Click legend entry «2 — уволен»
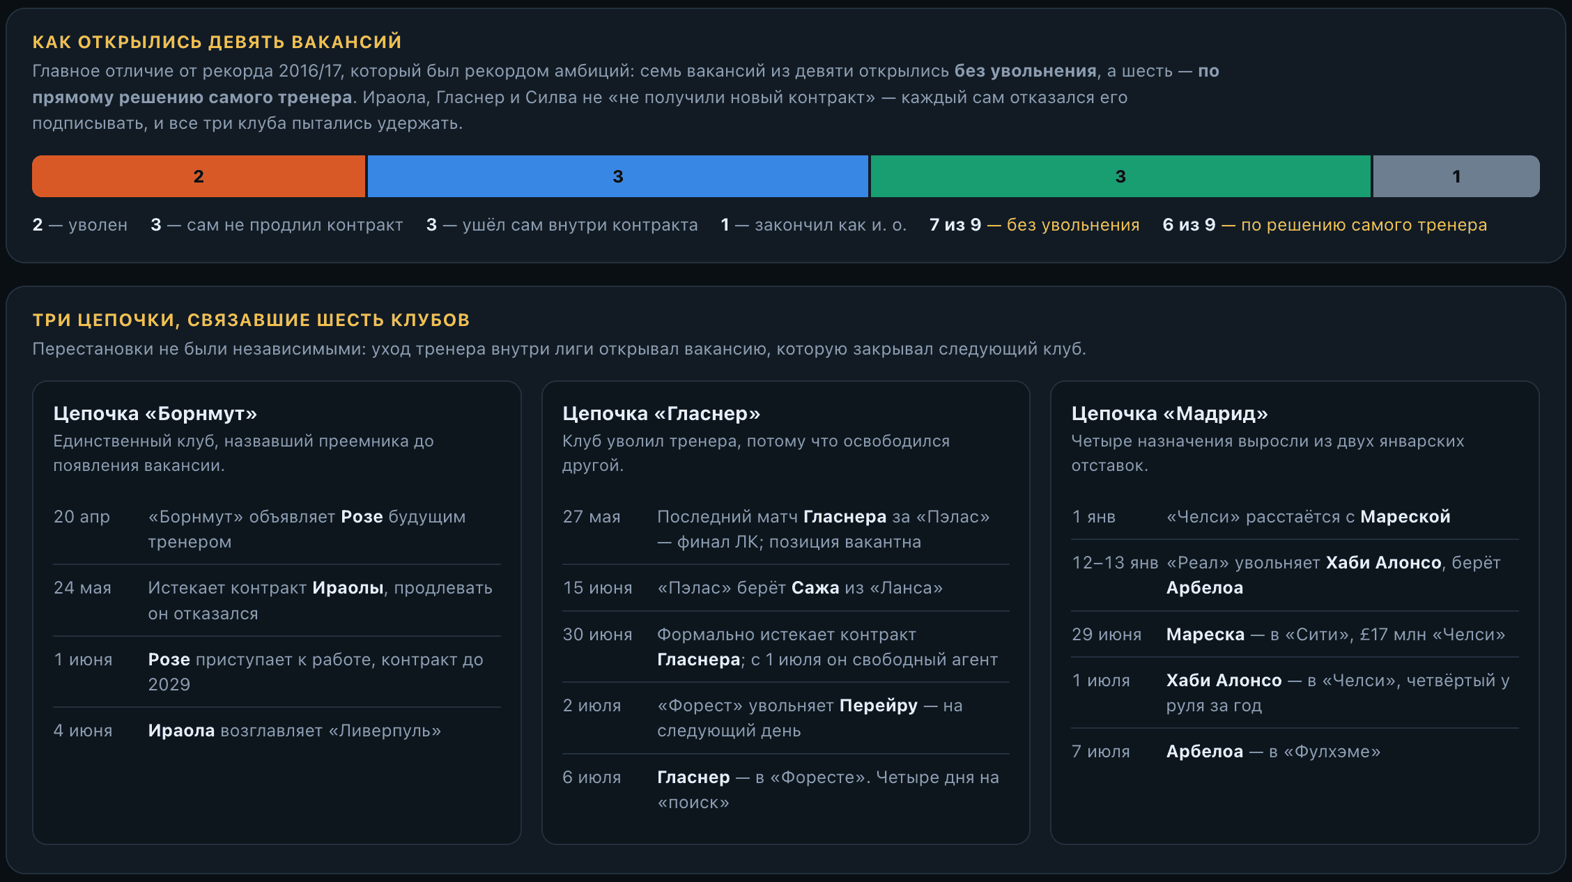Viewport: 1572px width, 882px height. pos(80,225)
